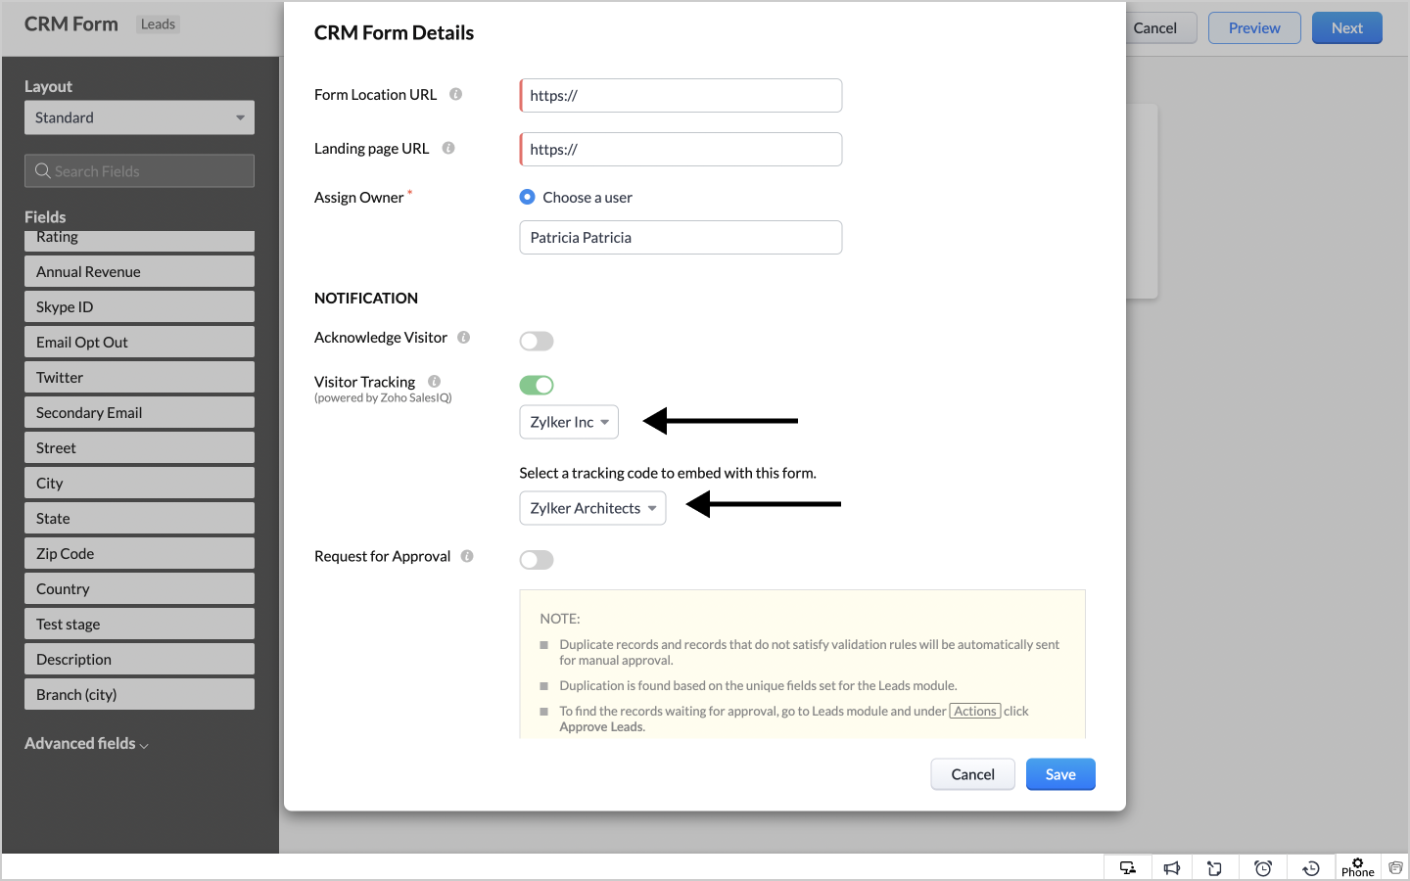This screenshot has height=881, width=1410.
Task: Click the screen sharing icon in bottom bar
Action: click(x=1128, y=868)
